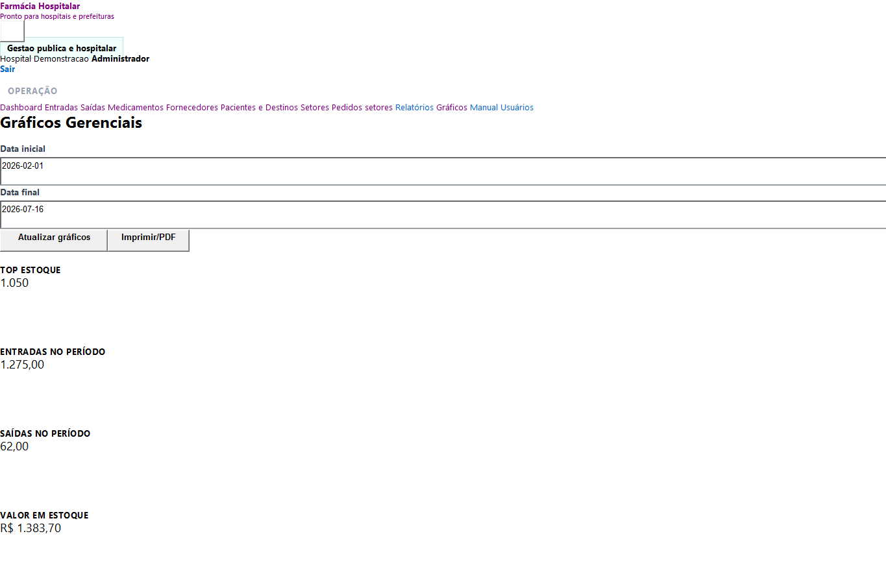Go to Saídas page

click(x=93, y=108)
